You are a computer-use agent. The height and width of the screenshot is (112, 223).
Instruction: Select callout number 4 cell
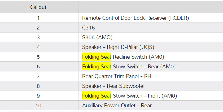coord(38,47)
